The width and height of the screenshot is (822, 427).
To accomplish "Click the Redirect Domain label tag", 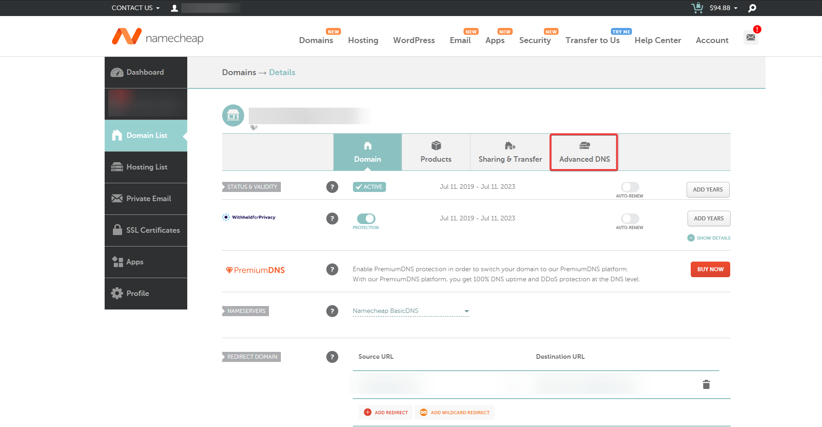I will [x=252, y=357].
